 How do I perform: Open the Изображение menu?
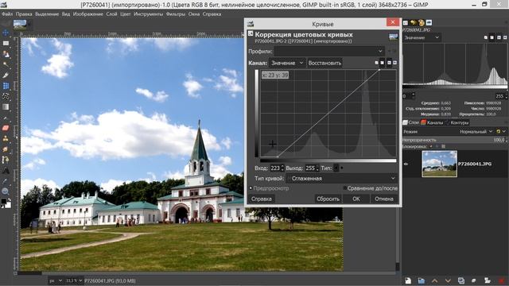87,14
